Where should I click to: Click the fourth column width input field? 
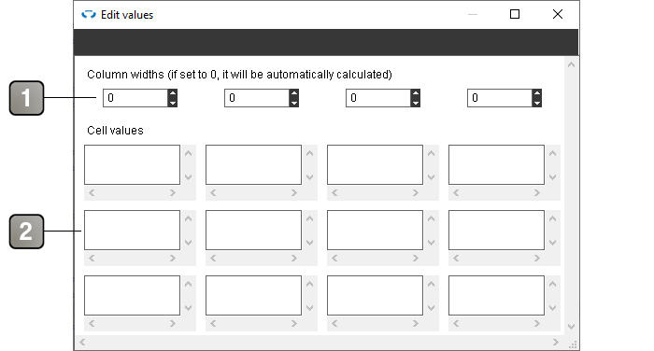tap(500, 98)
